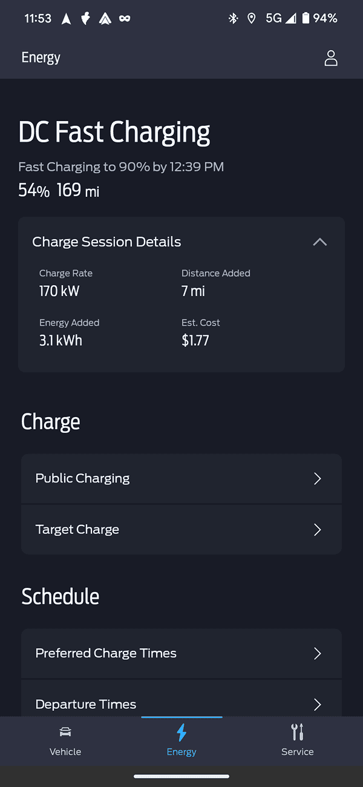Tap the Charge Session Details header

[107, 242]
